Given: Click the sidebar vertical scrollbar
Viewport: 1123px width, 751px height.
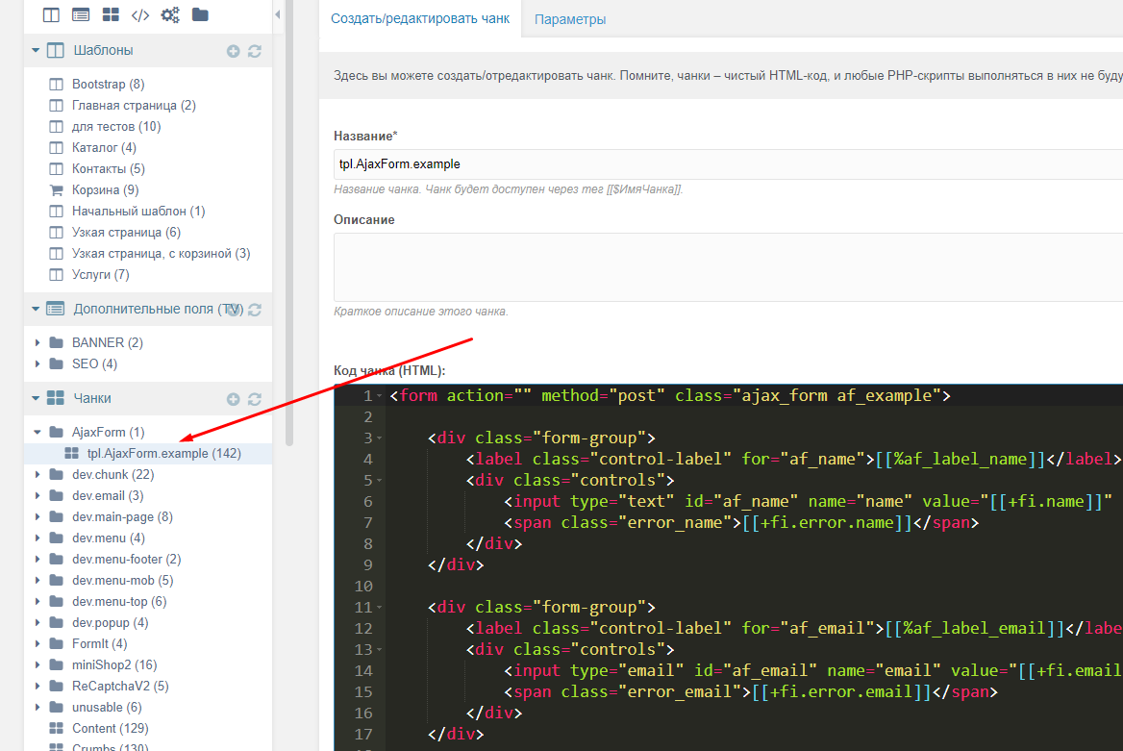Looking at the screenshot, I should tap(289, 222).
